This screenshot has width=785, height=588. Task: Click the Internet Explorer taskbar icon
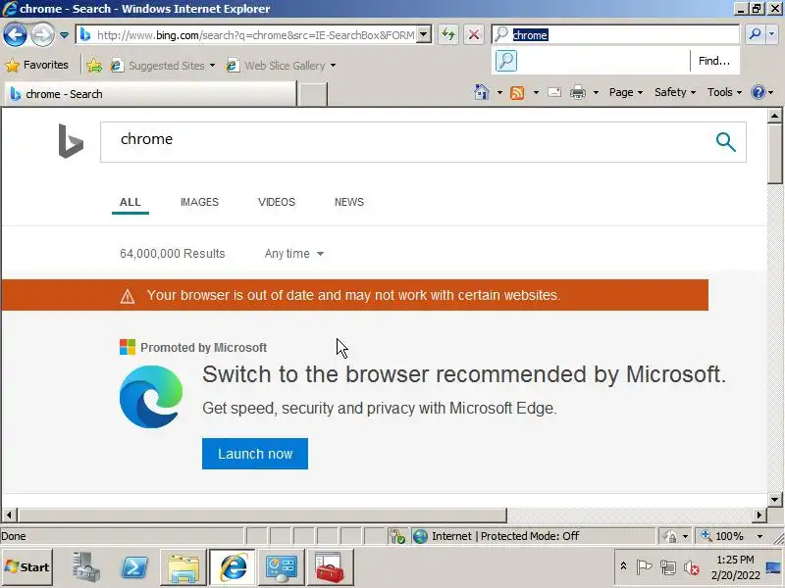click(233, 567)
